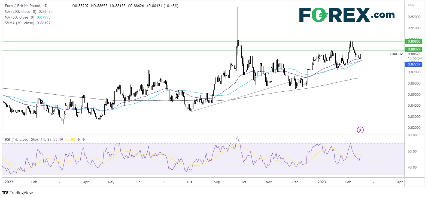Select the Euro / British Pound, 1D title
Screen dimensions: 428x198
coord(26,6)
